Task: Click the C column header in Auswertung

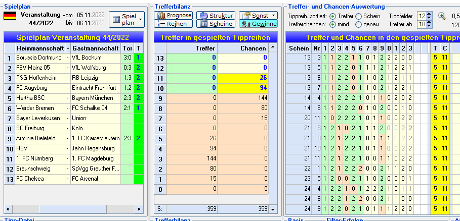Action: (x=445, y=48)
